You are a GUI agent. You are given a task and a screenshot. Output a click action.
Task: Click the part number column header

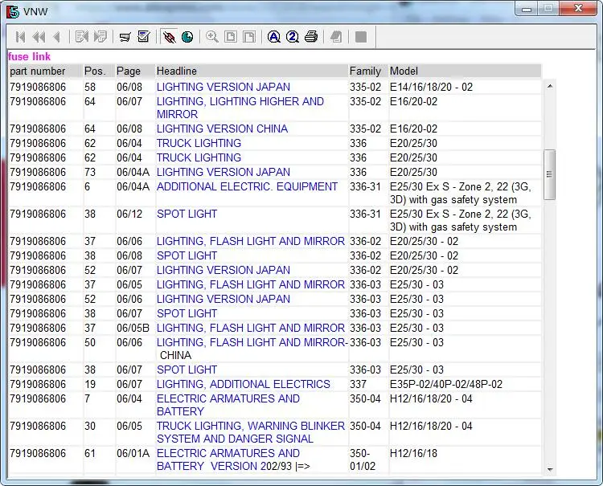tap(45, 71)
